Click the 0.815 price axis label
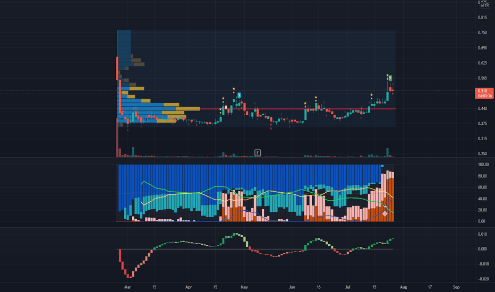The height and width of the screenshot is (292, 495). click(x=482, y=18)
